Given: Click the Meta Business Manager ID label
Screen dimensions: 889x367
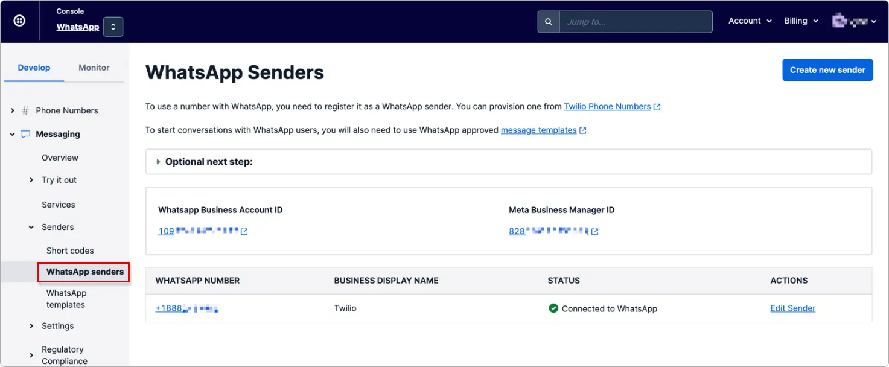Looking at the screenshot, I should point(561,210).
